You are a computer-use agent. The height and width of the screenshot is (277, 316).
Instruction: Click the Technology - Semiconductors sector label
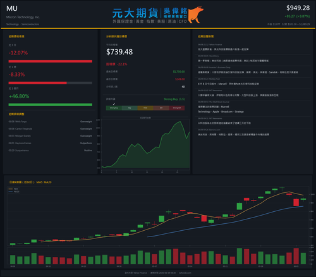click(x=23, y=24)
